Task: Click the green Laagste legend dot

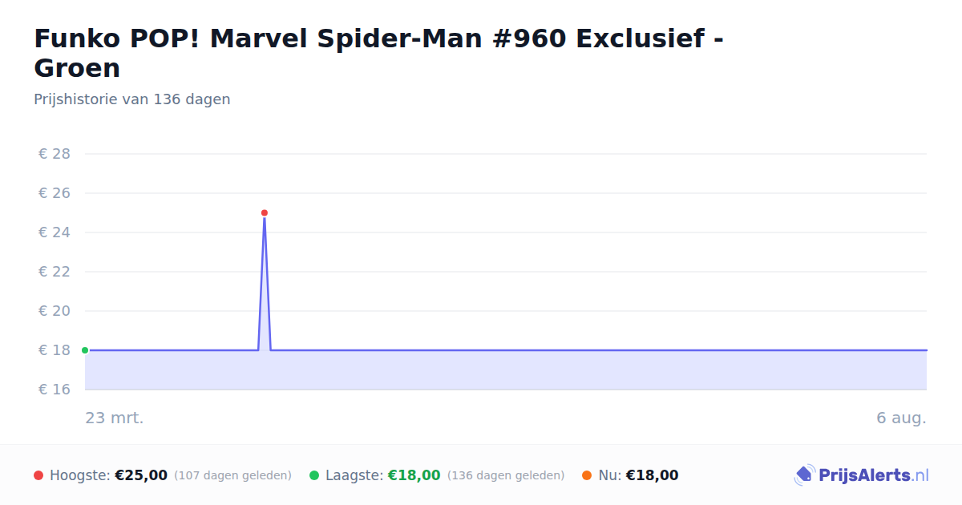Action: 314,475
